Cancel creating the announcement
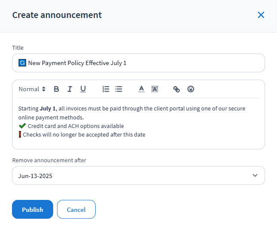The height and width of the screenshot is (226, 277). pyautogui.click(x=76, y=209)
